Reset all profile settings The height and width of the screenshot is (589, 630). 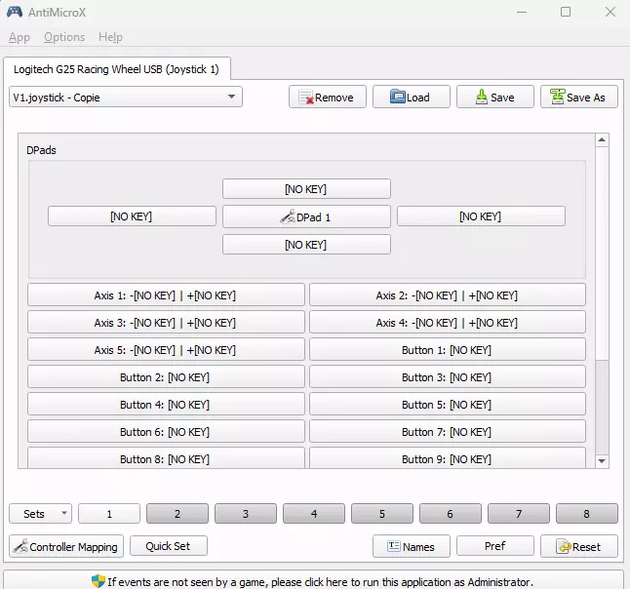coord(579,546)
